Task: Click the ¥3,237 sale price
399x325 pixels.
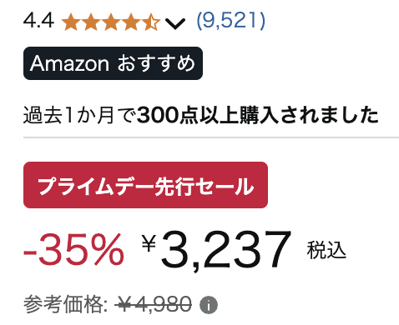Action: click(x=217, y=249)
